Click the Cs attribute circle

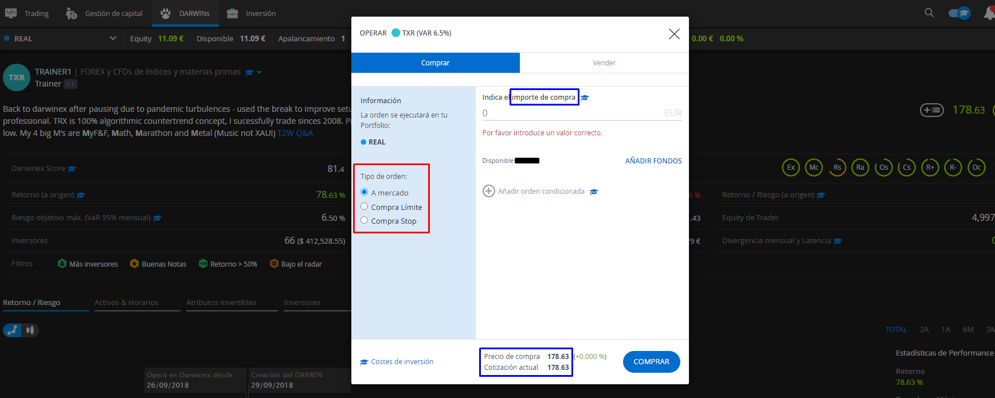(x=907, y=167)
